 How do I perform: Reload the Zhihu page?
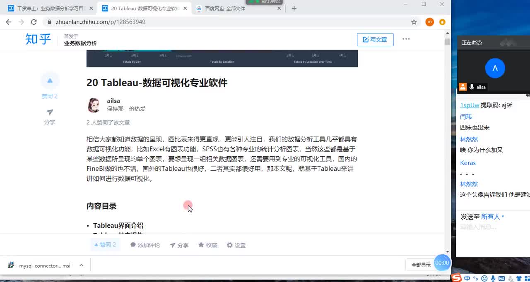click(34, 22)
